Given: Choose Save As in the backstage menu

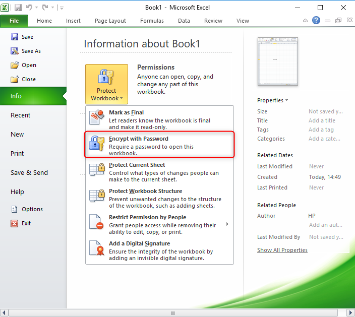Looking at the screenshot, I should tap(26, 51).
